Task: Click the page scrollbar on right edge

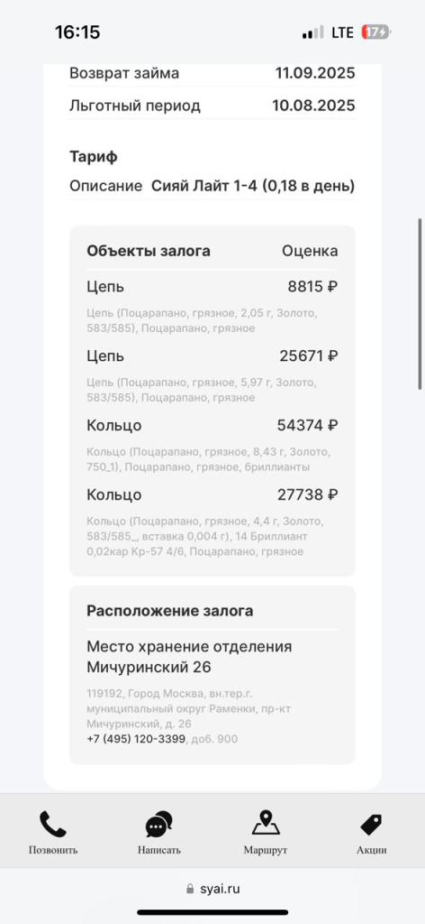Action: point(420,303)
